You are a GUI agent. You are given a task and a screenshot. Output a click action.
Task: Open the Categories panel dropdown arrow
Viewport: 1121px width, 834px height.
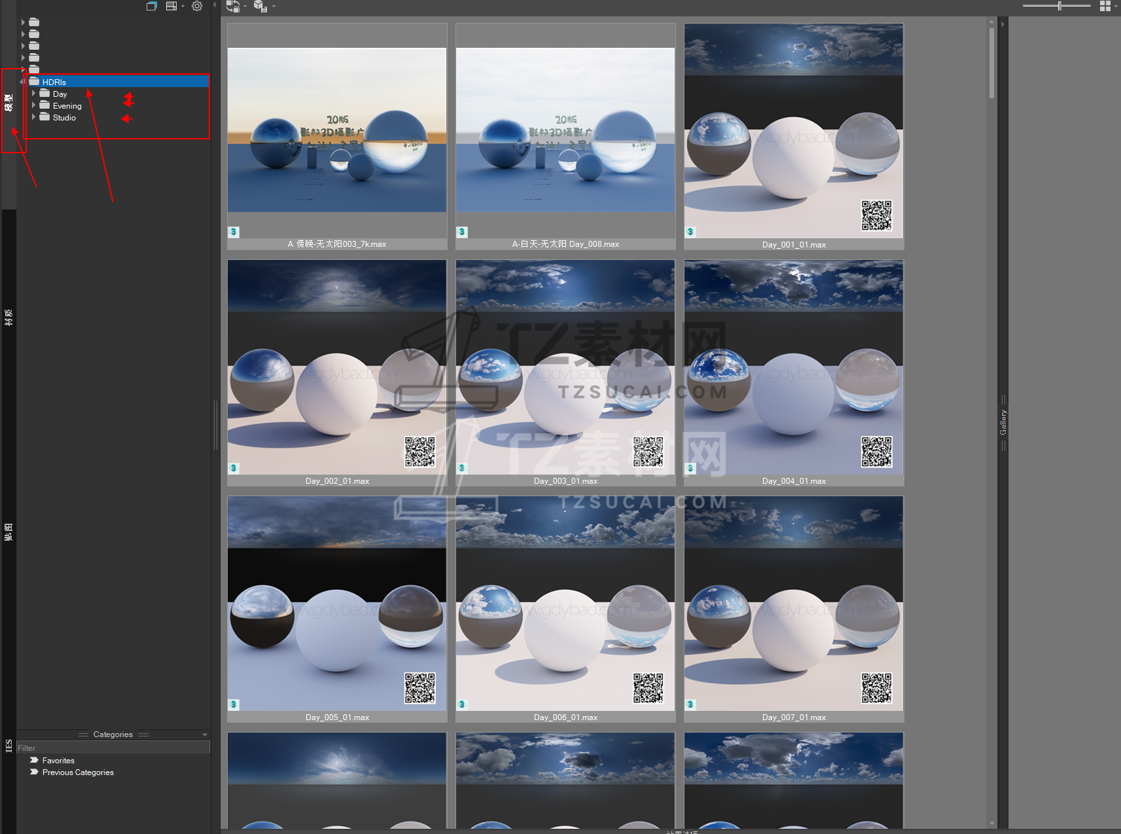point(205,735)
